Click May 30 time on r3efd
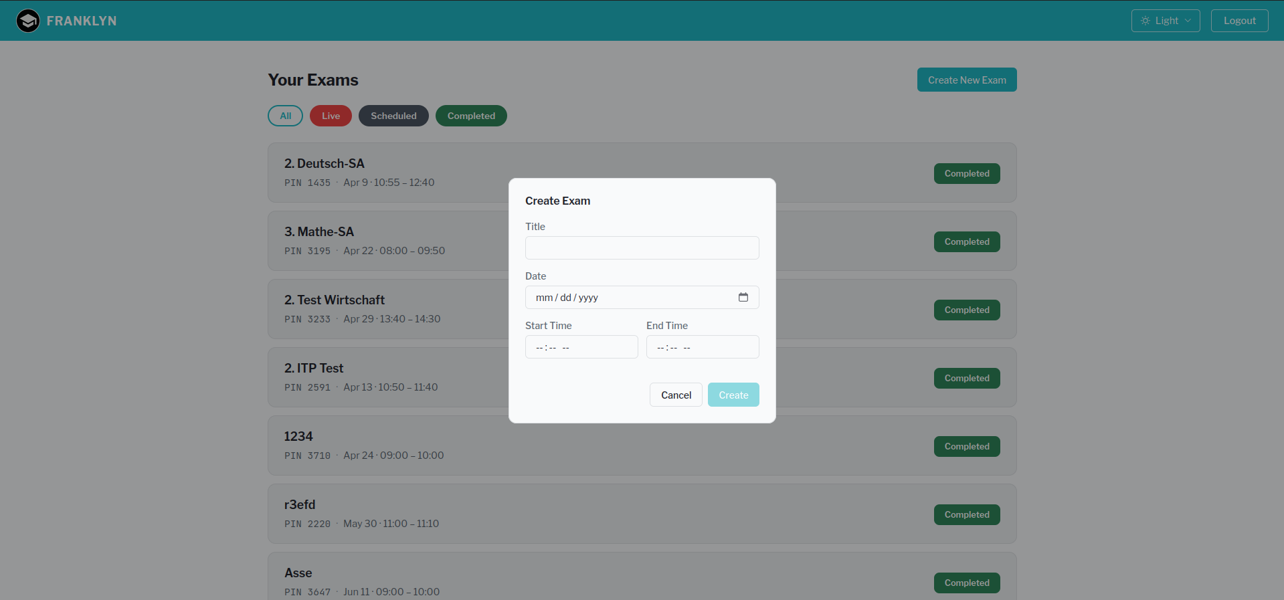 pyautogui.click(x=391, y=524)
